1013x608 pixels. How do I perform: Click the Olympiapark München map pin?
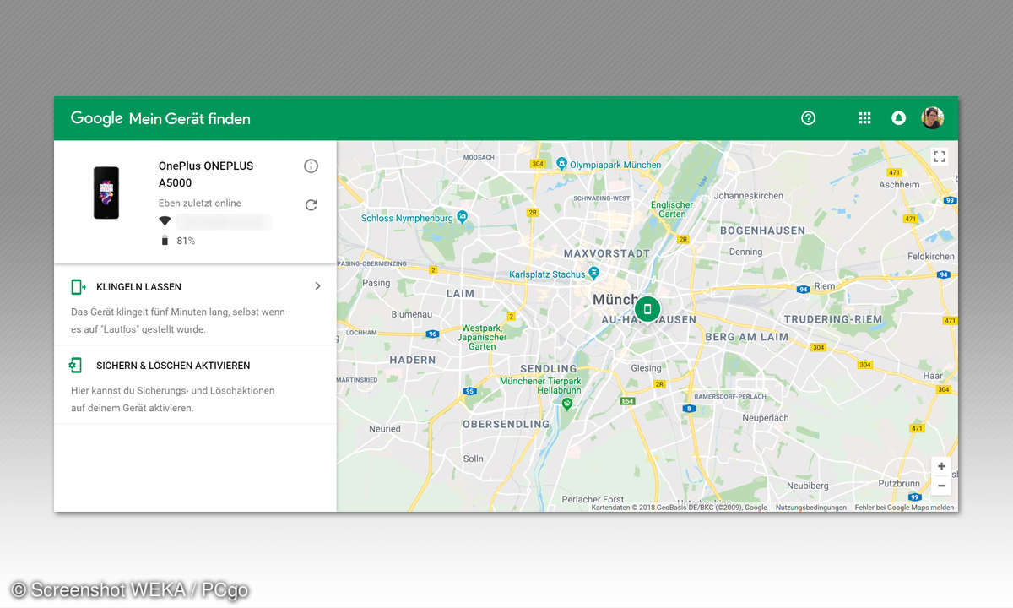[561, 163]
